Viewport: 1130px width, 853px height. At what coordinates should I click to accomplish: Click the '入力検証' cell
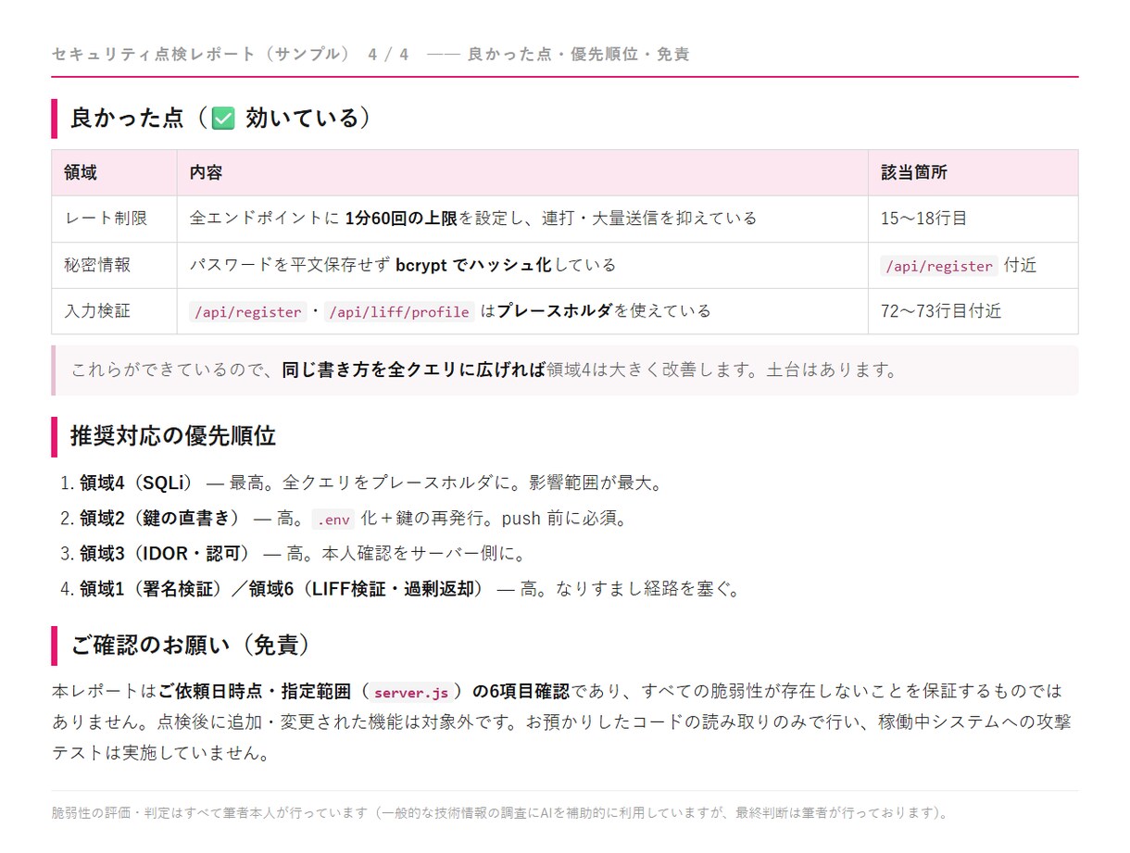click(x=114, y=311)
